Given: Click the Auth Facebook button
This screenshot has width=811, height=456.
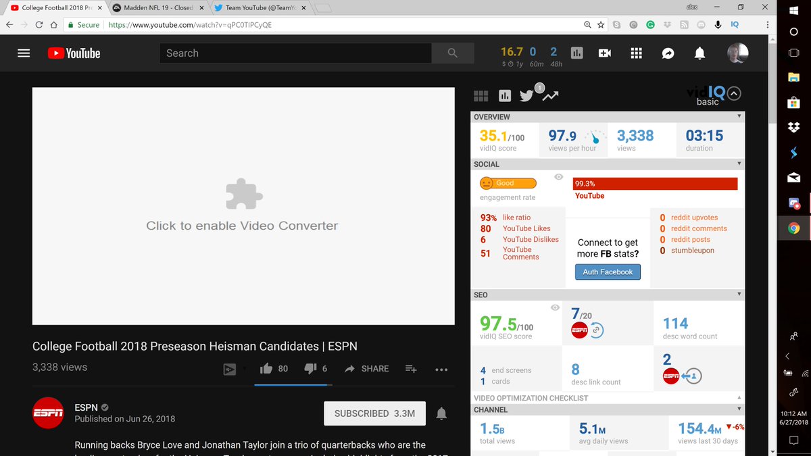Looking at the screenshot, I should point(608,272).
